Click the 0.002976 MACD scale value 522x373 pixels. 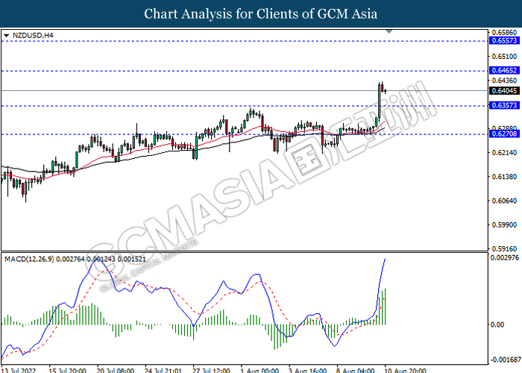(505, 258)
